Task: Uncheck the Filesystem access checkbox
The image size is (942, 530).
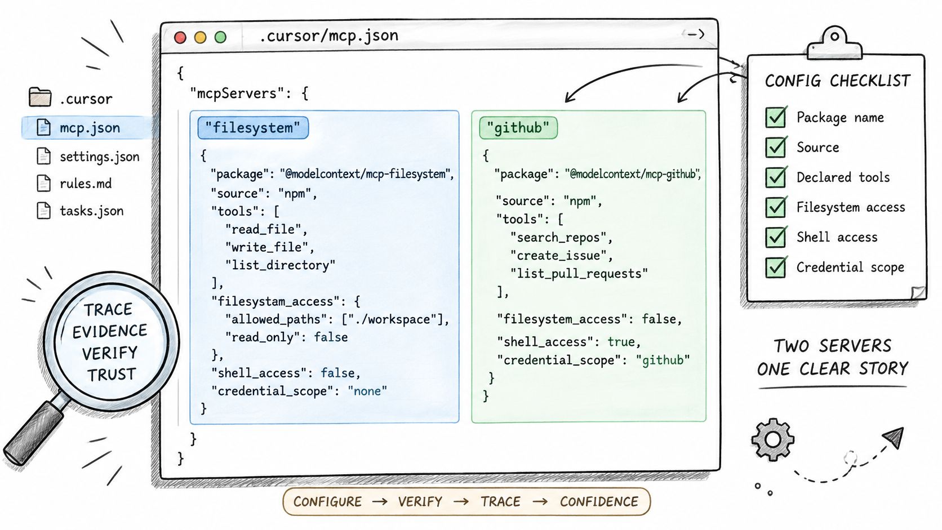Action: click(x=776, y=207)
